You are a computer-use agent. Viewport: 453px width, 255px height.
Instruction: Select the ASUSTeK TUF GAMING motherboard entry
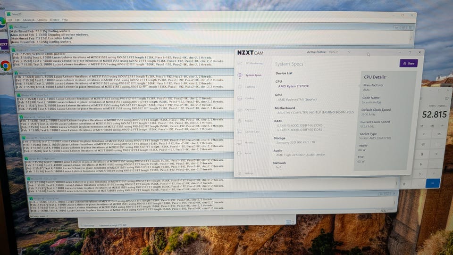316,112
